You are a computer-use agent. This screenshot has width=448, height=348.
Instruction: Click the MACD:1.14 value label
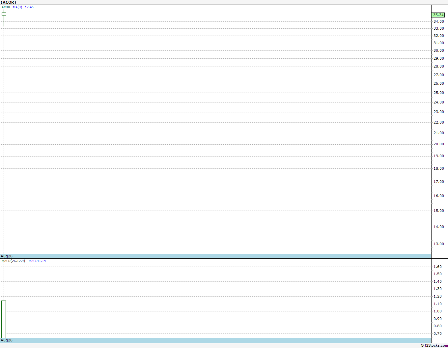pyautogui.click(x=37, y=261)
